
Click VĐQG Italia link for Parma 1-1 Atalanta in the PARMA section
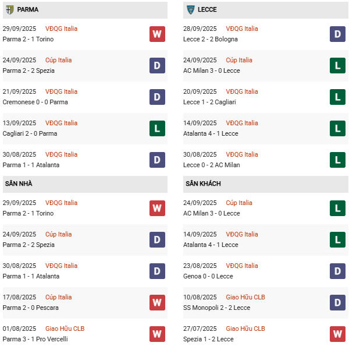[x=61, y=154]
